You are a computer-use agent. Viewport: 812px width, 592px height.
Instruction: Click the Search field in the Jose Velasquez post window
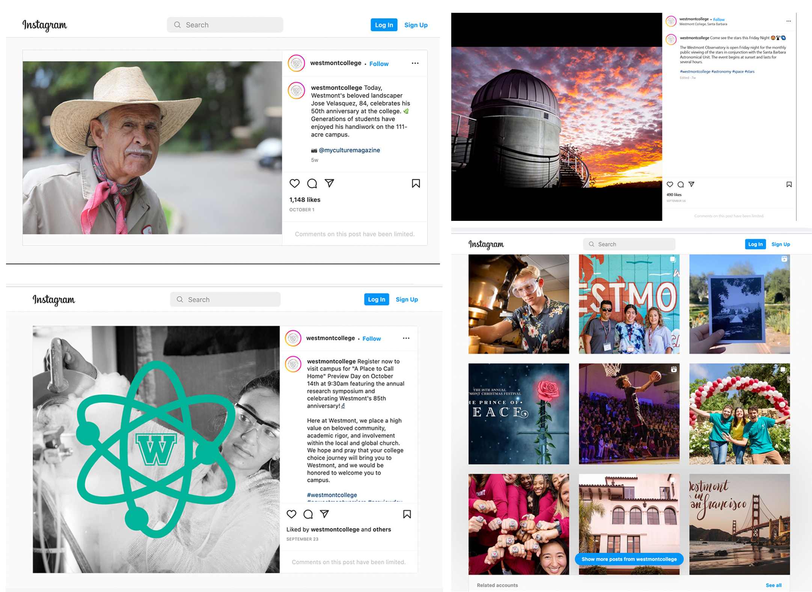tap(225, 25)
